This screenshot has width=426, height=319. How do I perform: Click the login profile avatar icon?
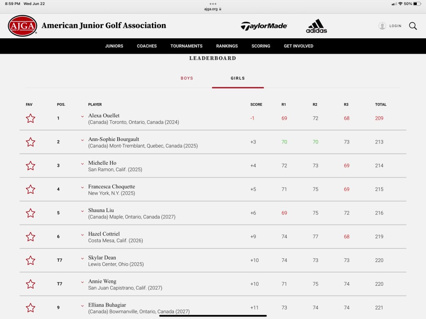click(x=382, y=26)
